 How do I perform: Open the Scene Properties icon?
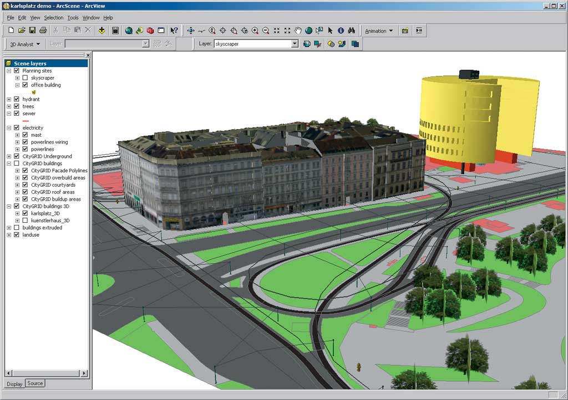[115, 30]
